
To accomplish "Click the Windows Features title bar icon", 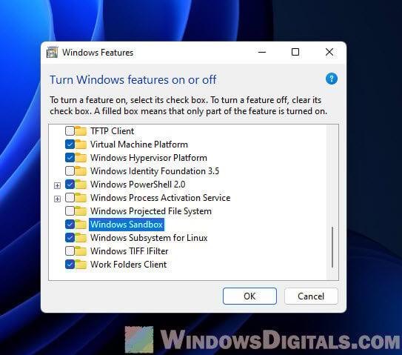I will coord(53,53).
